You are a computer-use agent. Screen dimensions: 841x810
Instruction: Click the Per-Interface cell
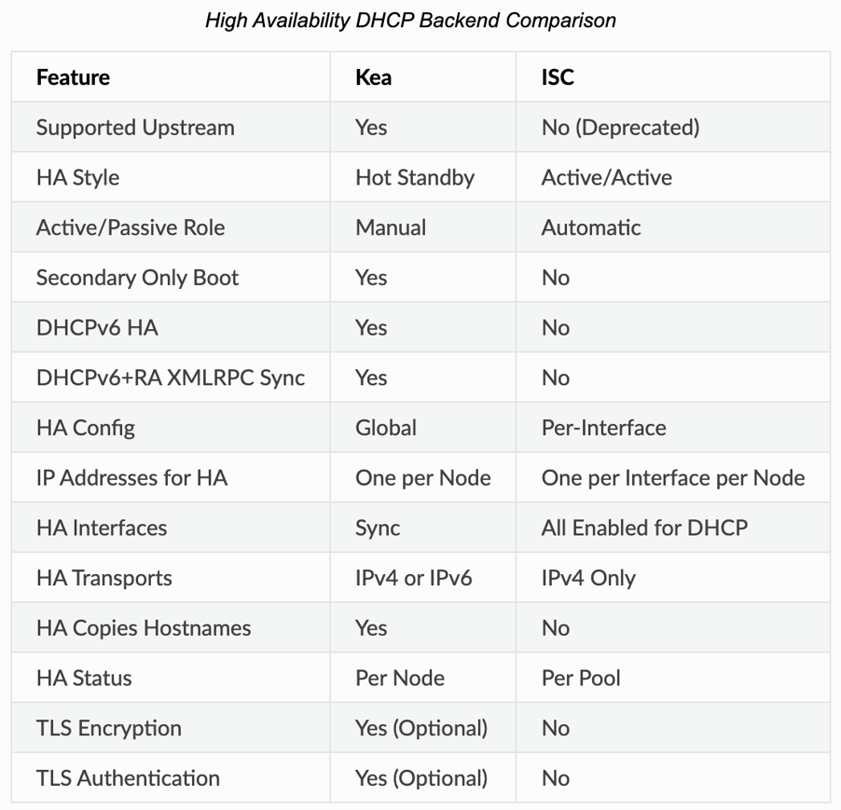[603, 428]
